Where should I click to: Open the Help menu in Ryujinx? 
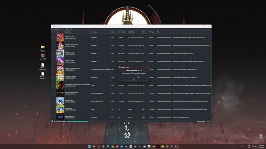tap(71, 29)
